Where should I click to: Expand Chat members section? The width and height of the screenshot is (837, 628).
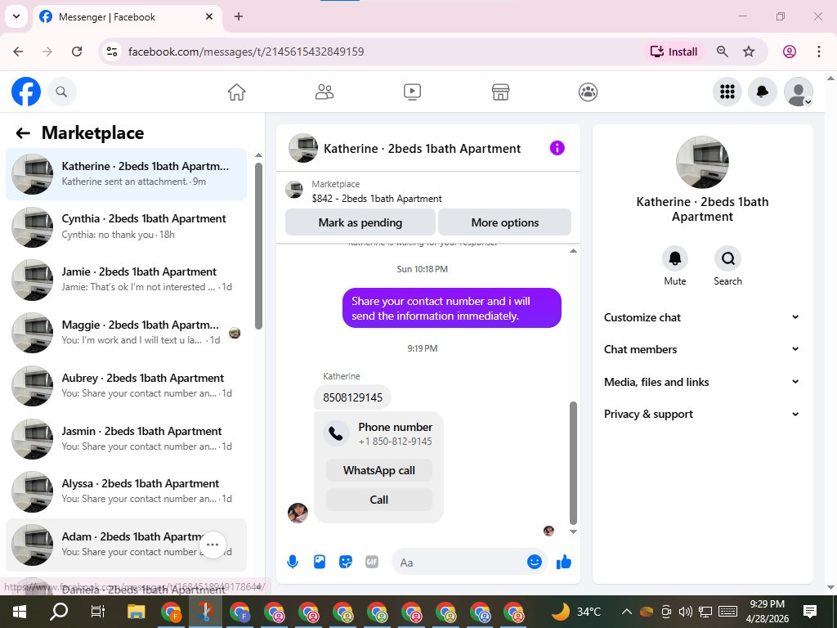point(701,349)
